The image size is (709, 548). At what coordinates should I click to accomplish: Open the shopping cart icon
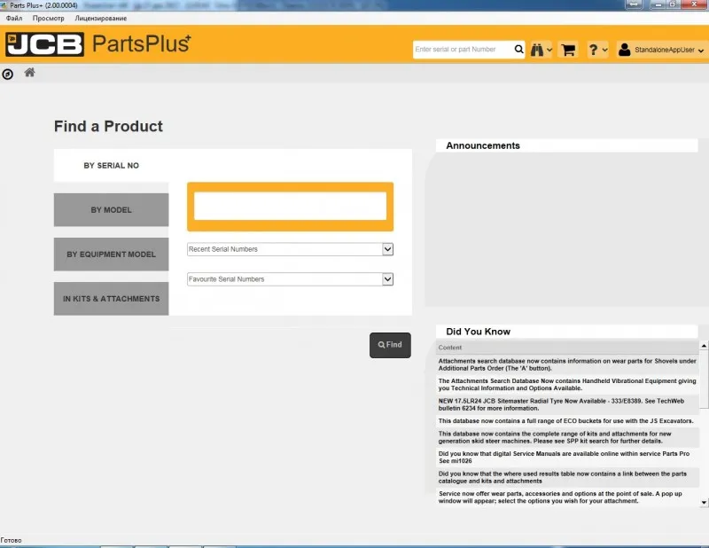568,50
